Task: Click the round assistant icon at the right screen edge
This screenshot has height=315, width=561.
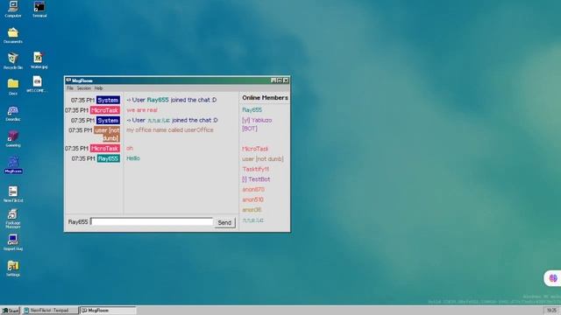Action: coord(553,278)
